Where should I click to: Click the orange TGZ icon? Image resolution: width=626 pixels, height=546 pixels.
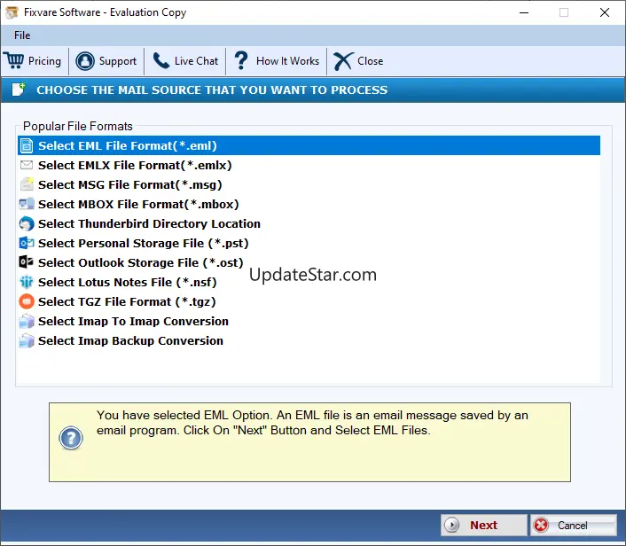(27, 301)
